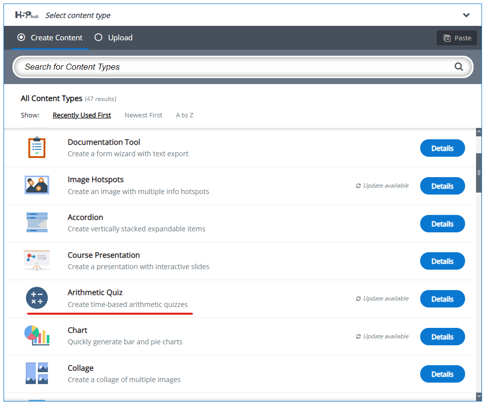The image size is (486, 405).
Task: Open Details for Arithmetic Quiz
Action: [442, 299]
